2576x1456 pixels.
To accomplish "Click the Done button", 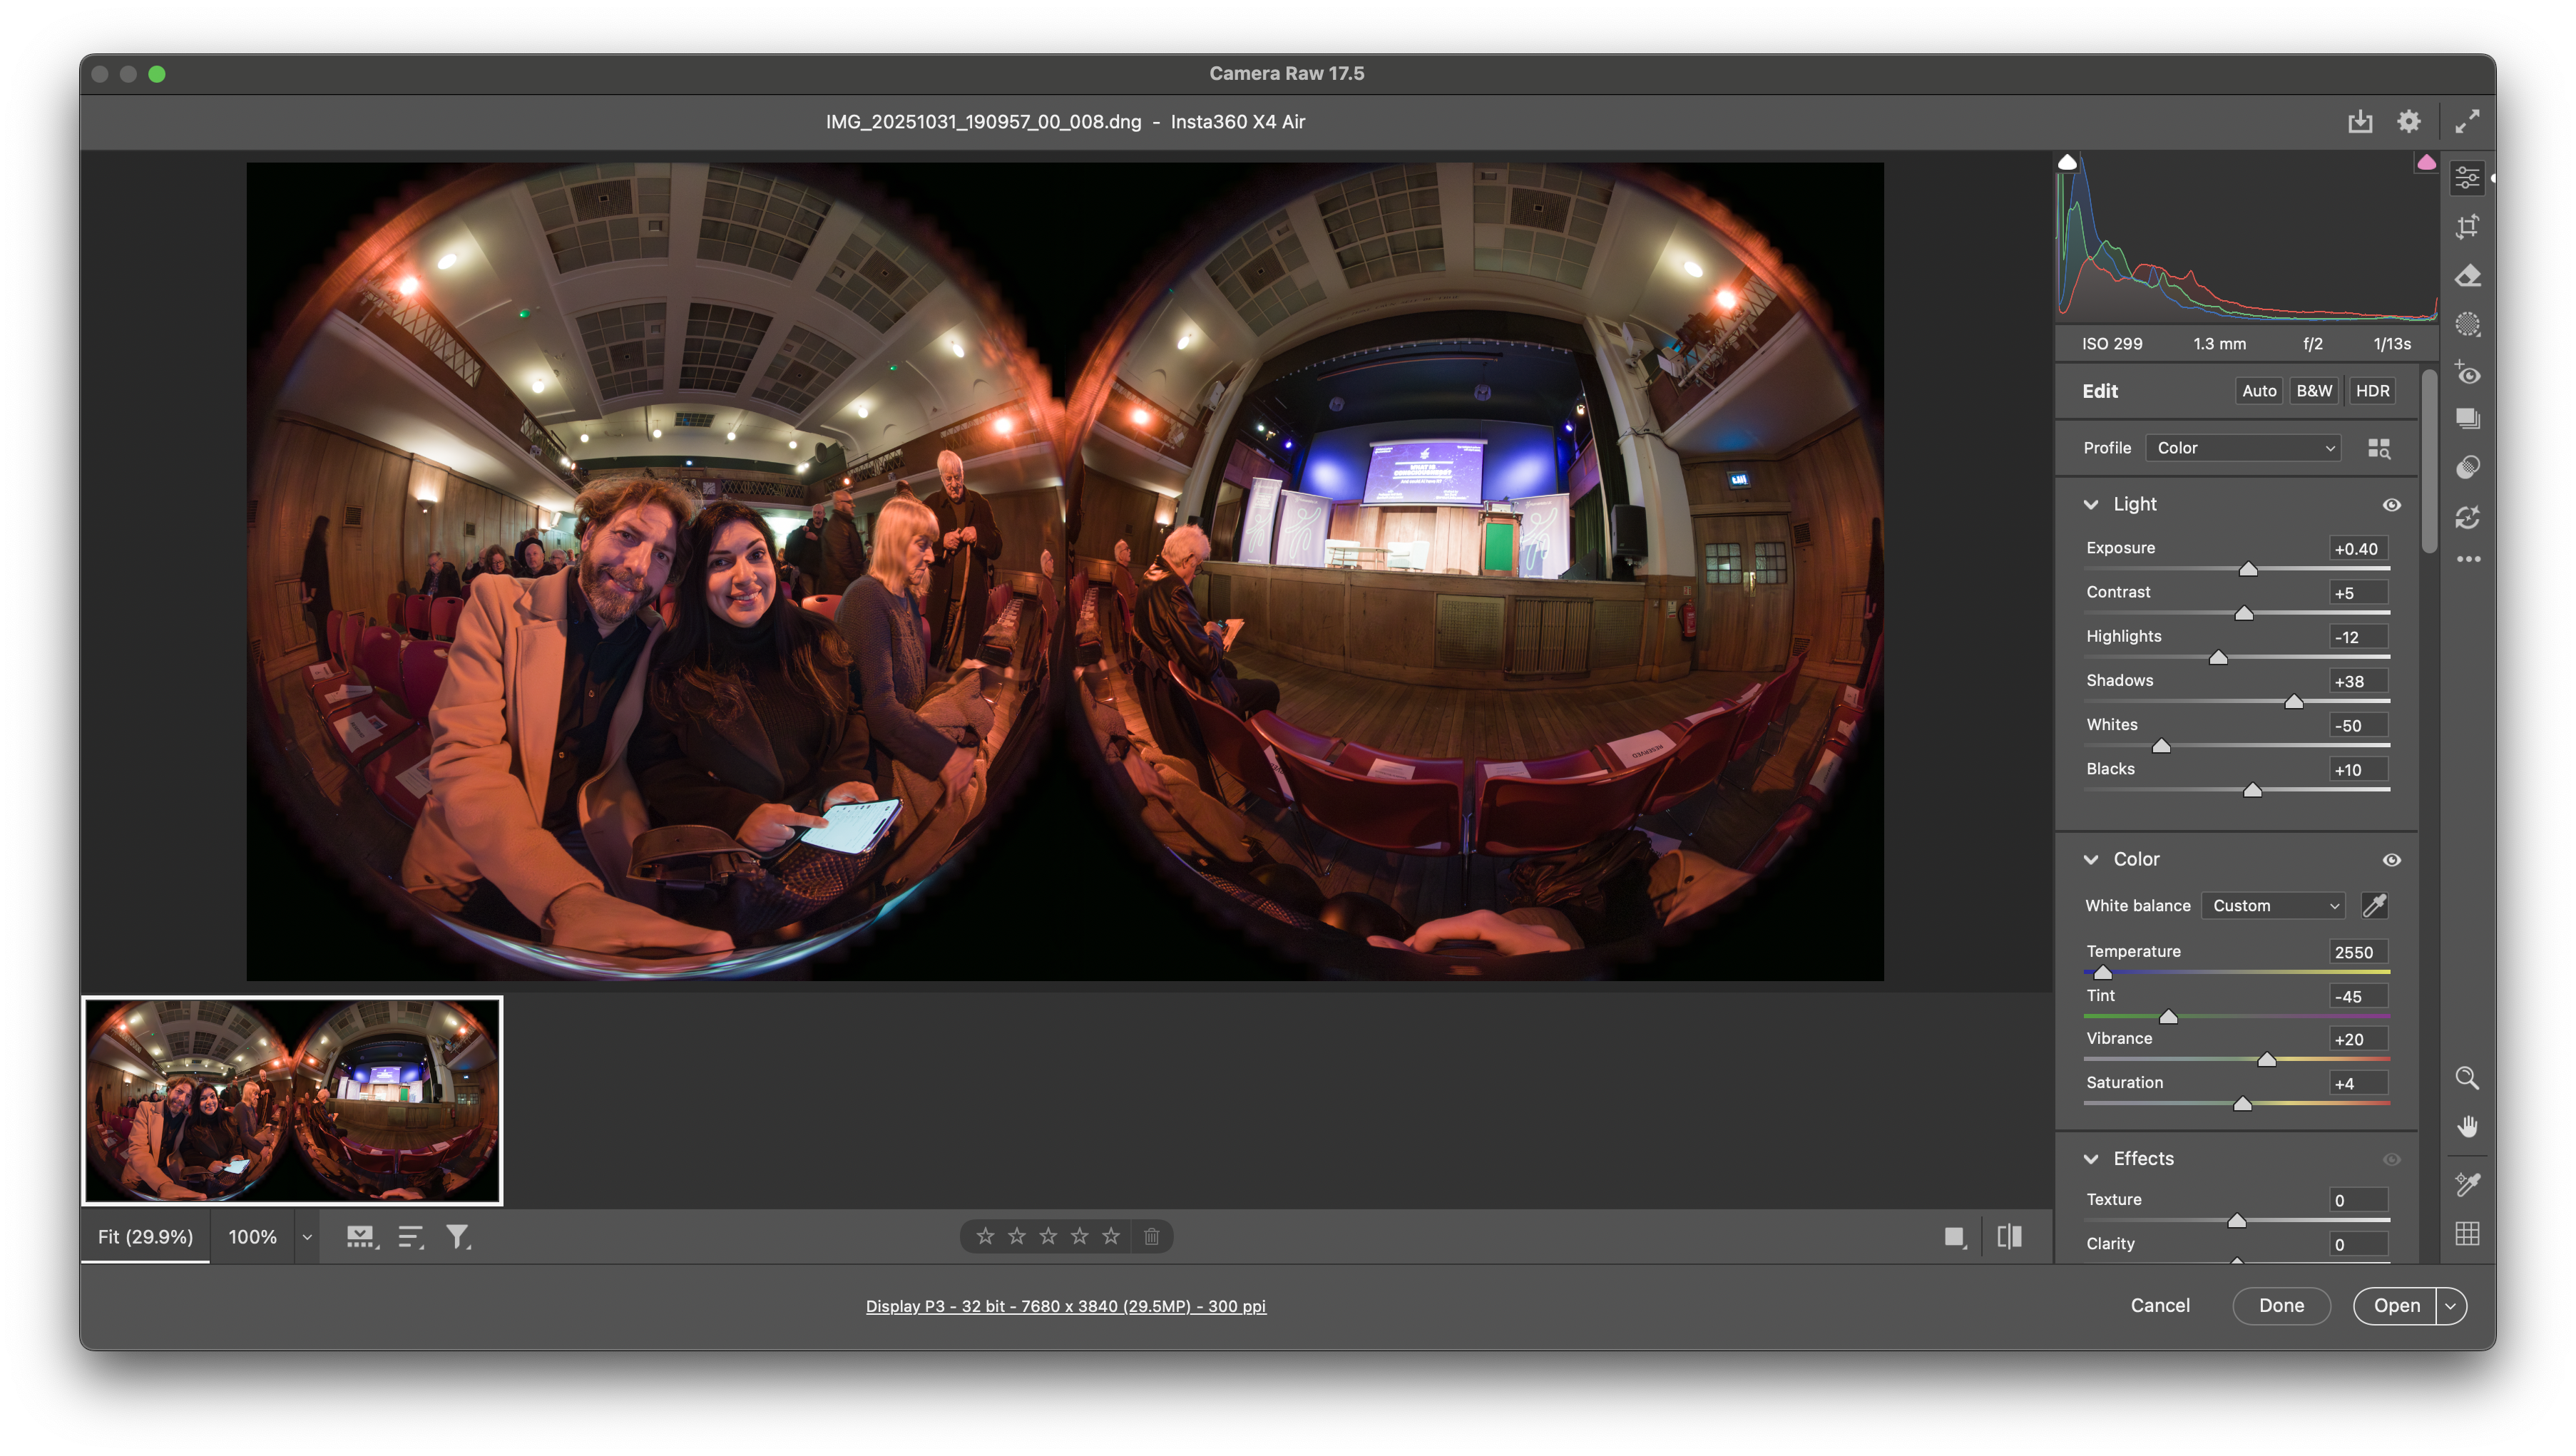I will pos(2282,1305).
